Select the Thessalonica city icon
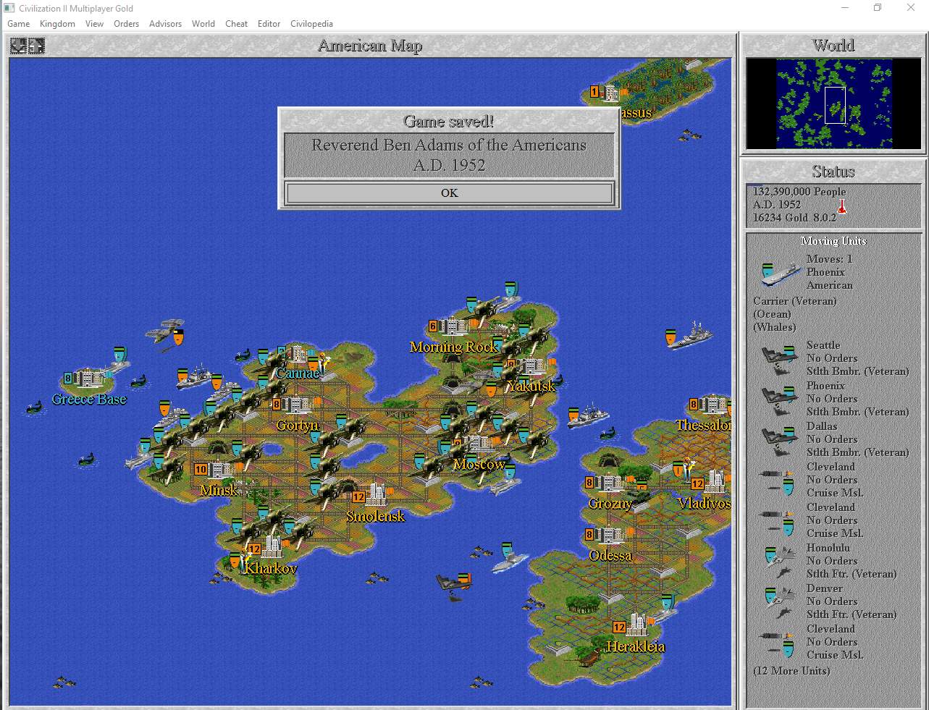This screenshot has height=710, width=929. (714, 405)
